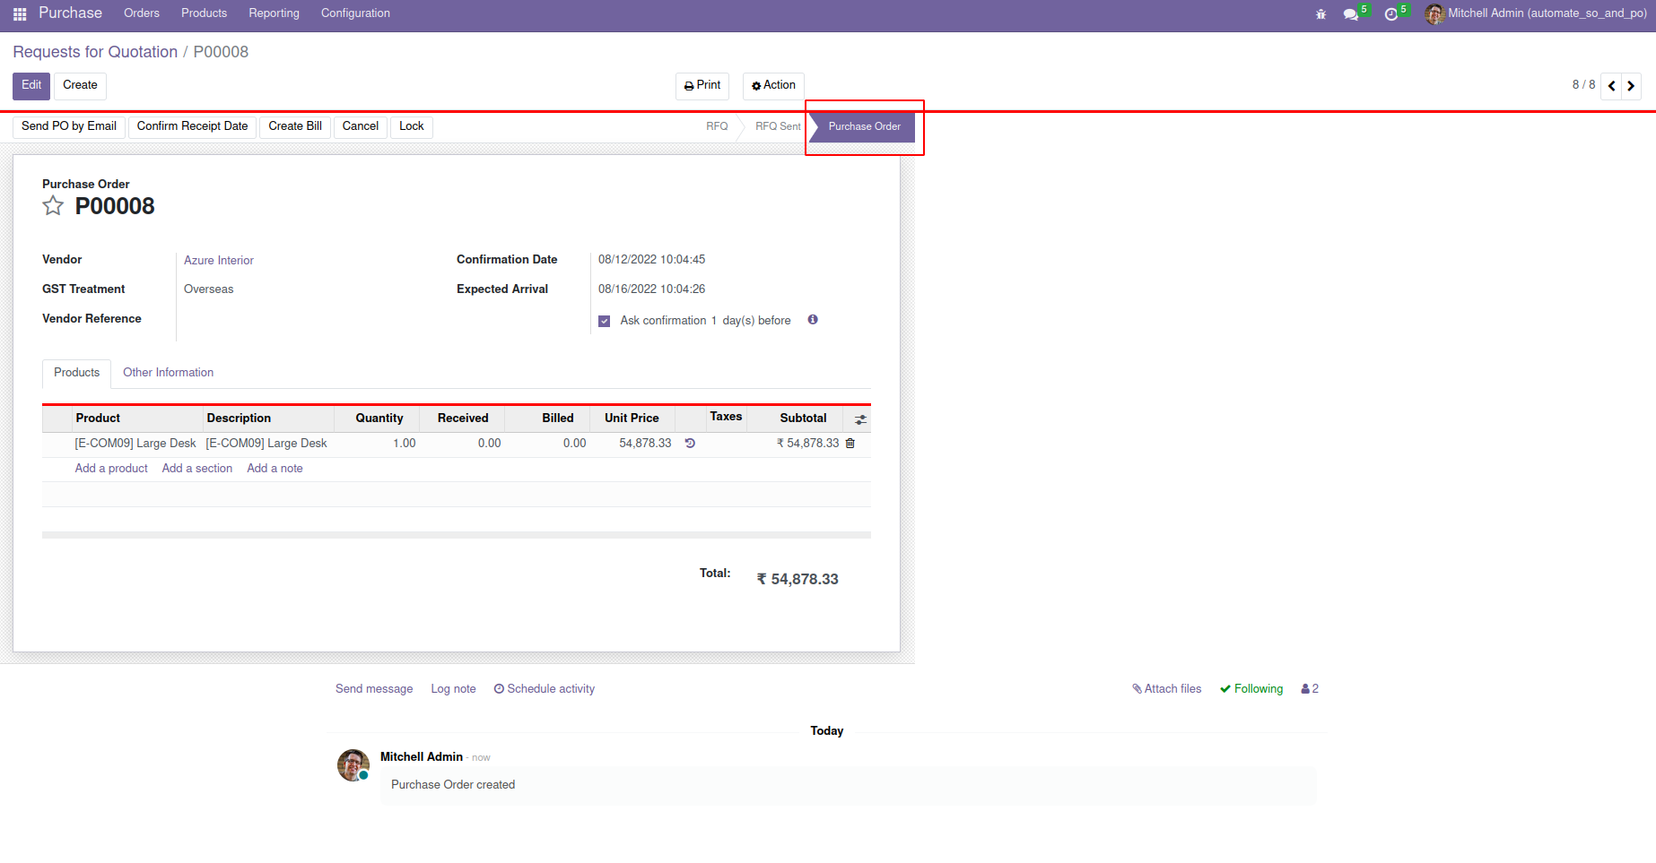Image resolution: width=1656 pixels, height=863 pixels.
Task: Open the conversations chat icon
Action: [x=1350, y=14]
